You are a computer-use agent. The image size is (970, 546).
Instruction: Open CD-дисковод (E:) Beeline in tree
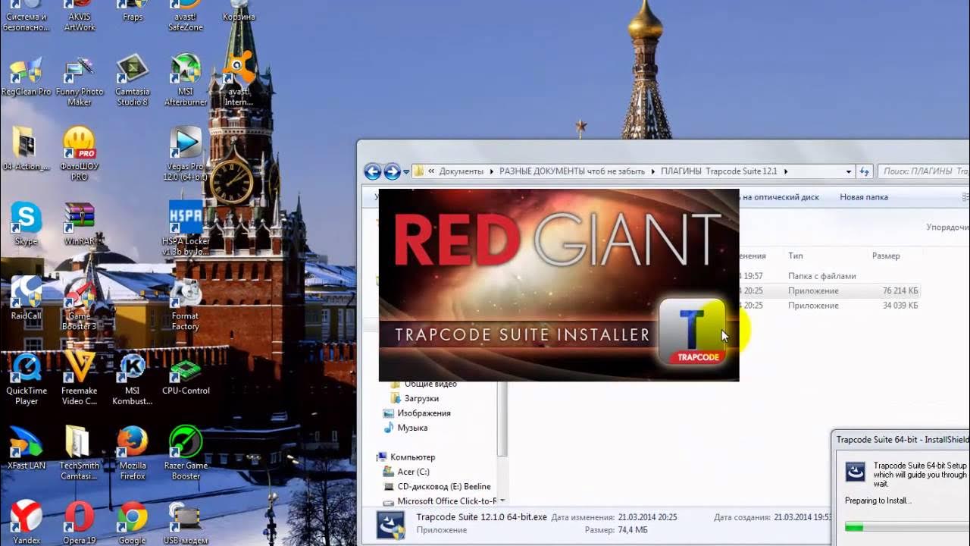437,487
